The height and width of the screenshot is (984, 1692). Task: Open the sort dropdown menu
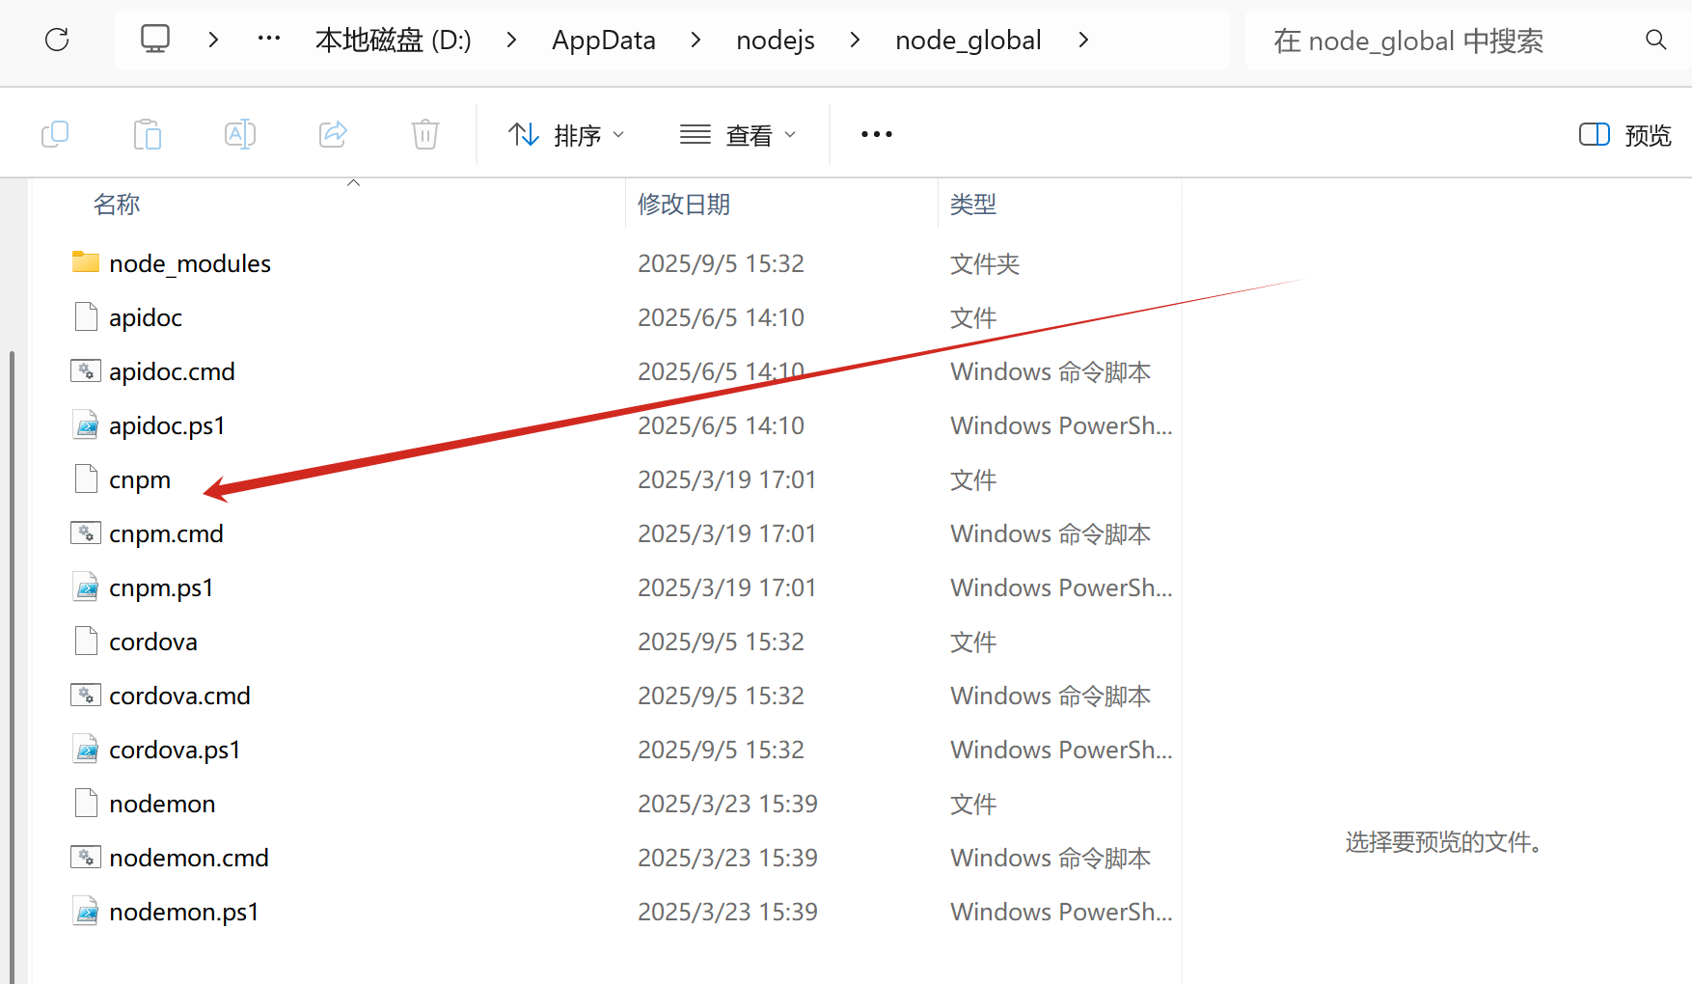coord(566,135)
